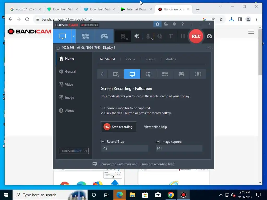Toggle the microphone icon
267x200 pixels.
pyautogui.click(x=148, y=36)
